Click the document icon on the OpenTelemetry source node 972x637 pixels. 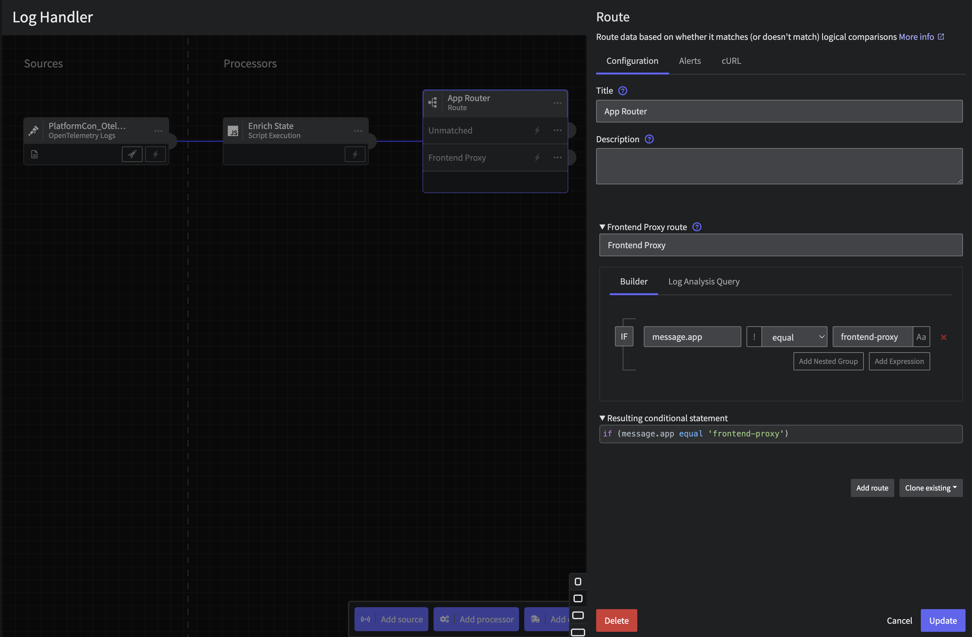pyautogui.click(x=34, y=154)
